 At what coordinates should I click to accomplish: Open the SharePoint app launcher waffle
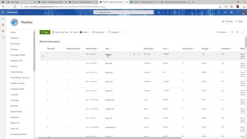3,12
